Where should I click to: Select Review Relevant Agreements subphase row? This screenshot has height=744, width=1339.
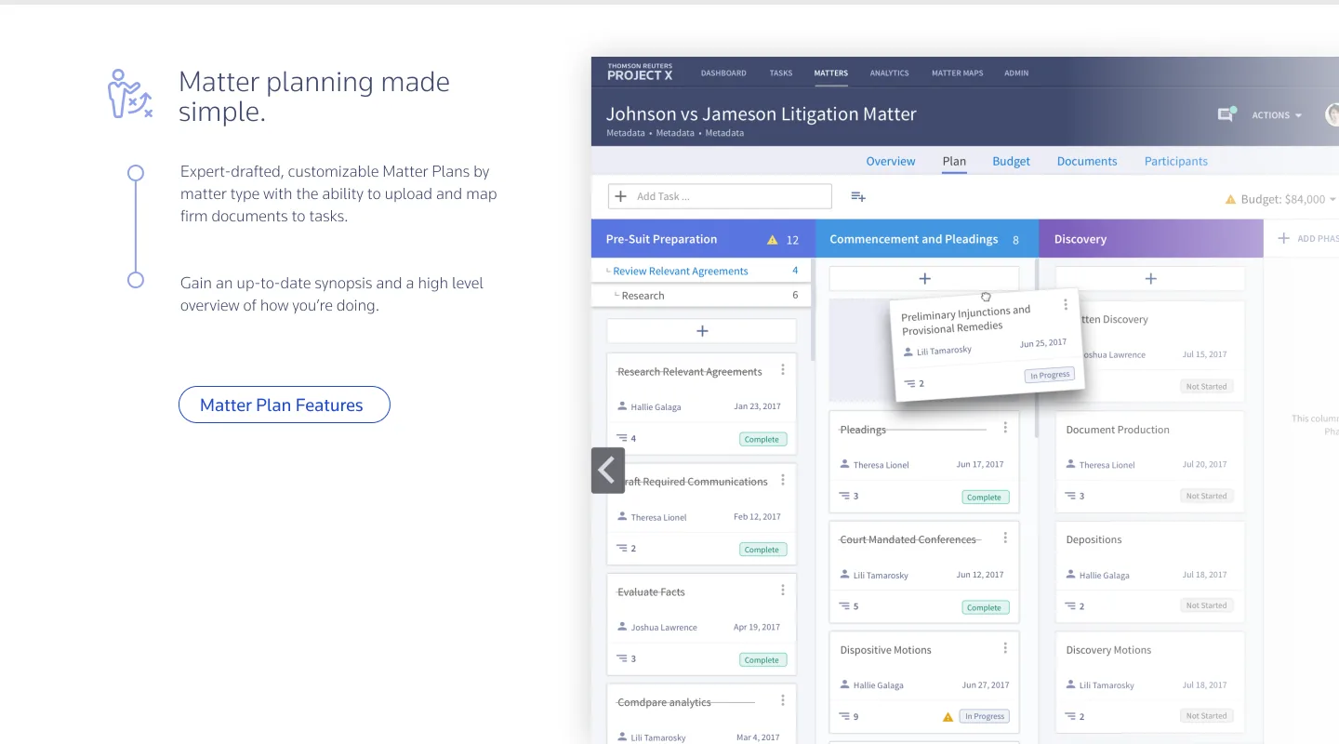(x=701, y=271)
